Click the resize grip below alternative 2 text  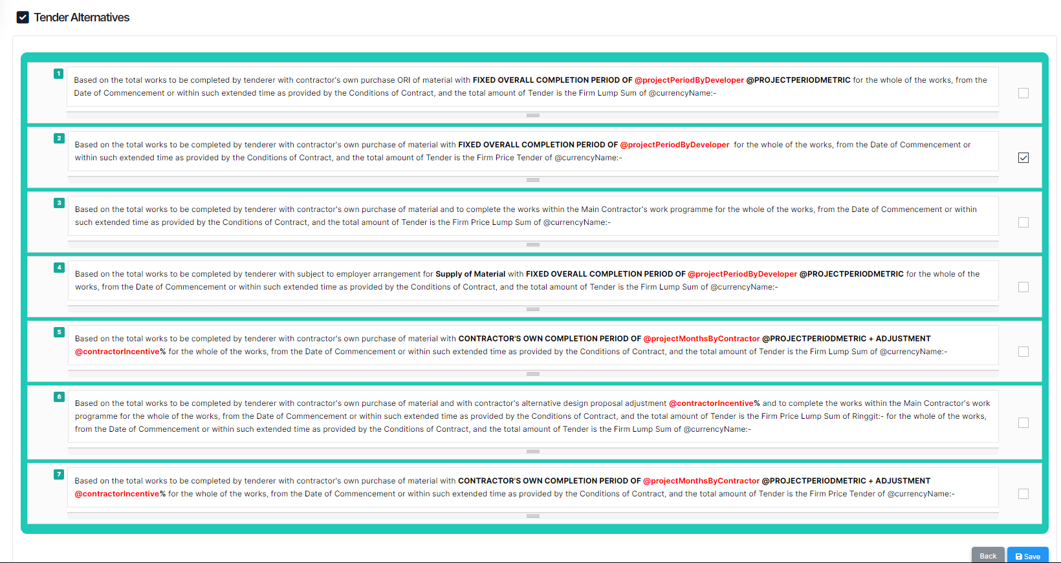pos(533,180)
